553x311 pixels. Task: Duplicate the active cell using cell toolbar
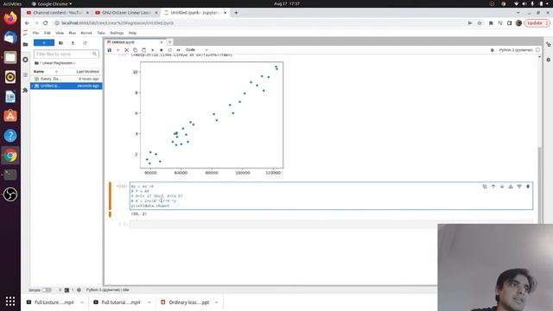[x=485, y=187]
